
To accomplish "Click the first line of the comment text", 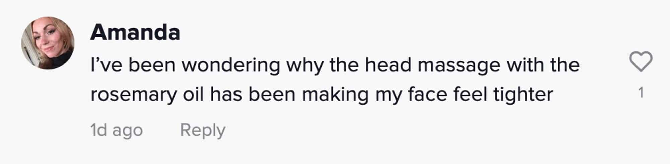I will coord(335,65).
